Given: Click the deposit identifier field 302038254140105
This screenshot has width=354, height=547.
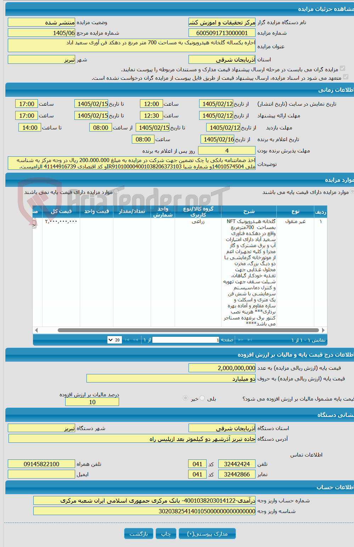Looking at the screenshot, I should pyautogui.click(x=144, y=511).
